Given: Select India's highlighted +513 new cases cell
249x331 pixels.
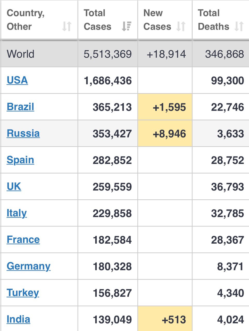Looking at the screenshot, I should pos(165,319).
